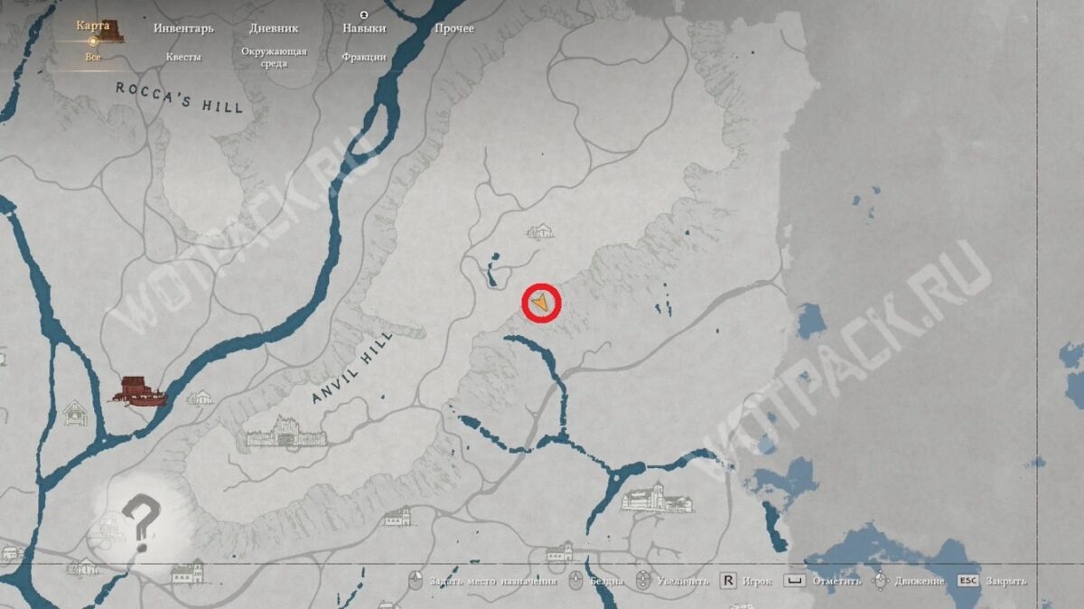Open the Прочее tab
The image size is (1084, 609).
pyautogui.click(x=453, y=28)
